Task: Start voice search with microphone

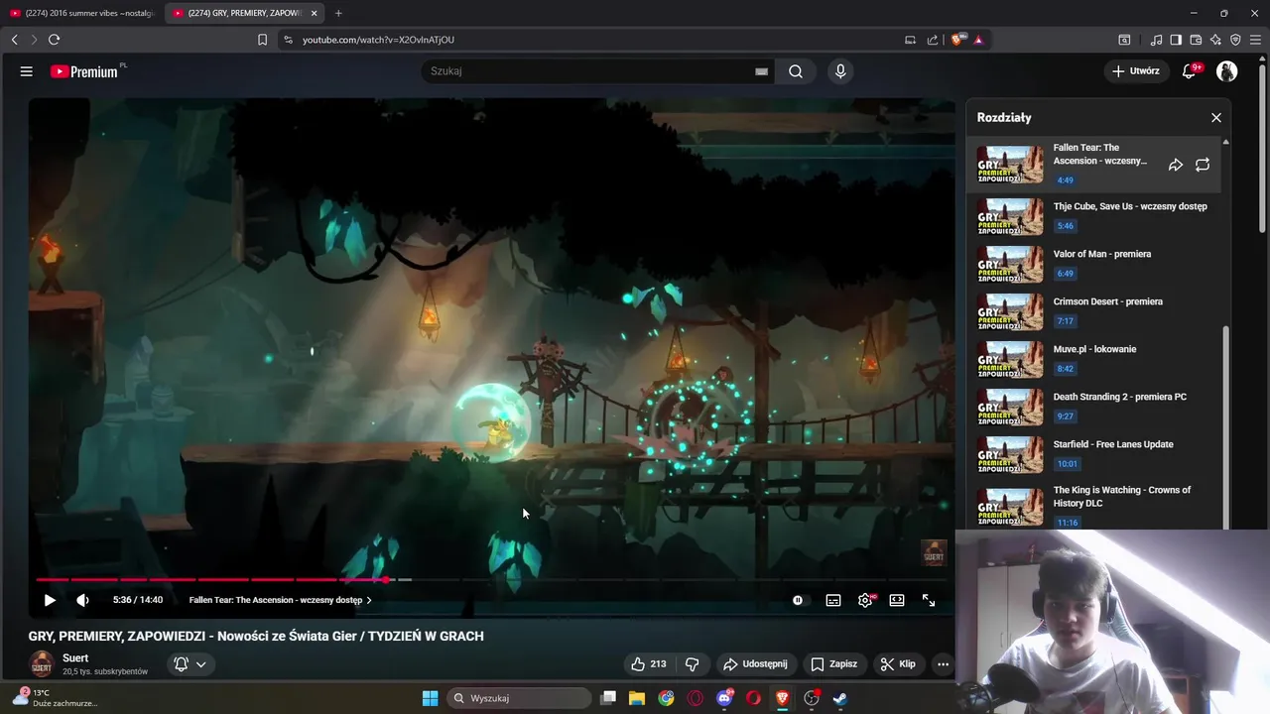Action: [840, 71]
